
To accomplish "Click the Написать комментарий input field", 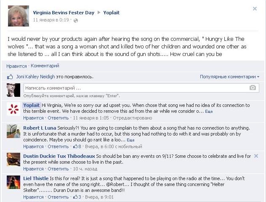I will (x=135, y=88).
